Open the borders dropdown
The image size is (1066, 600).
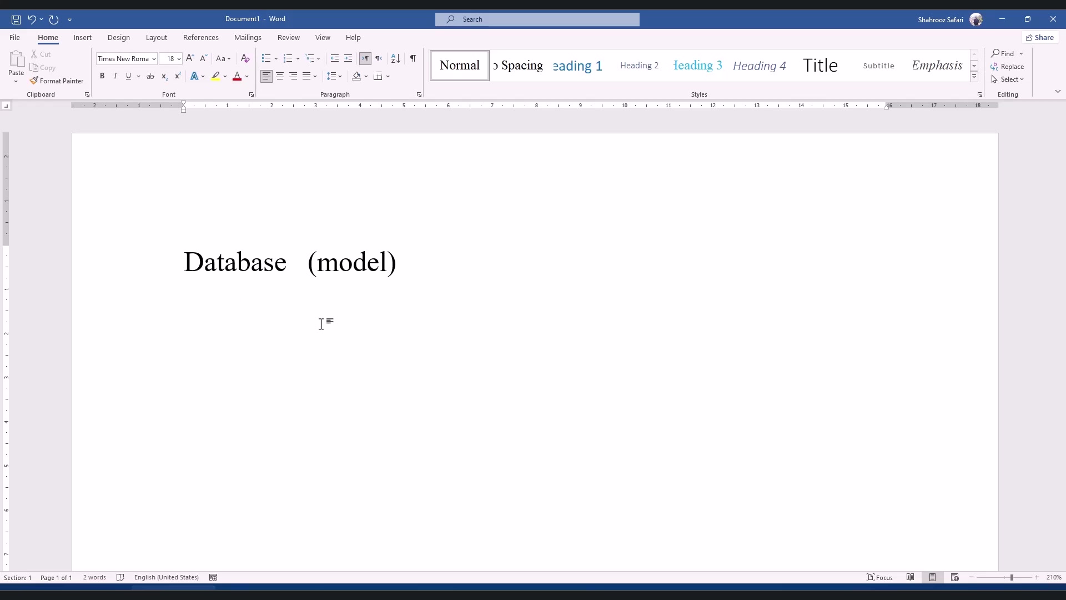coord(388,76)
